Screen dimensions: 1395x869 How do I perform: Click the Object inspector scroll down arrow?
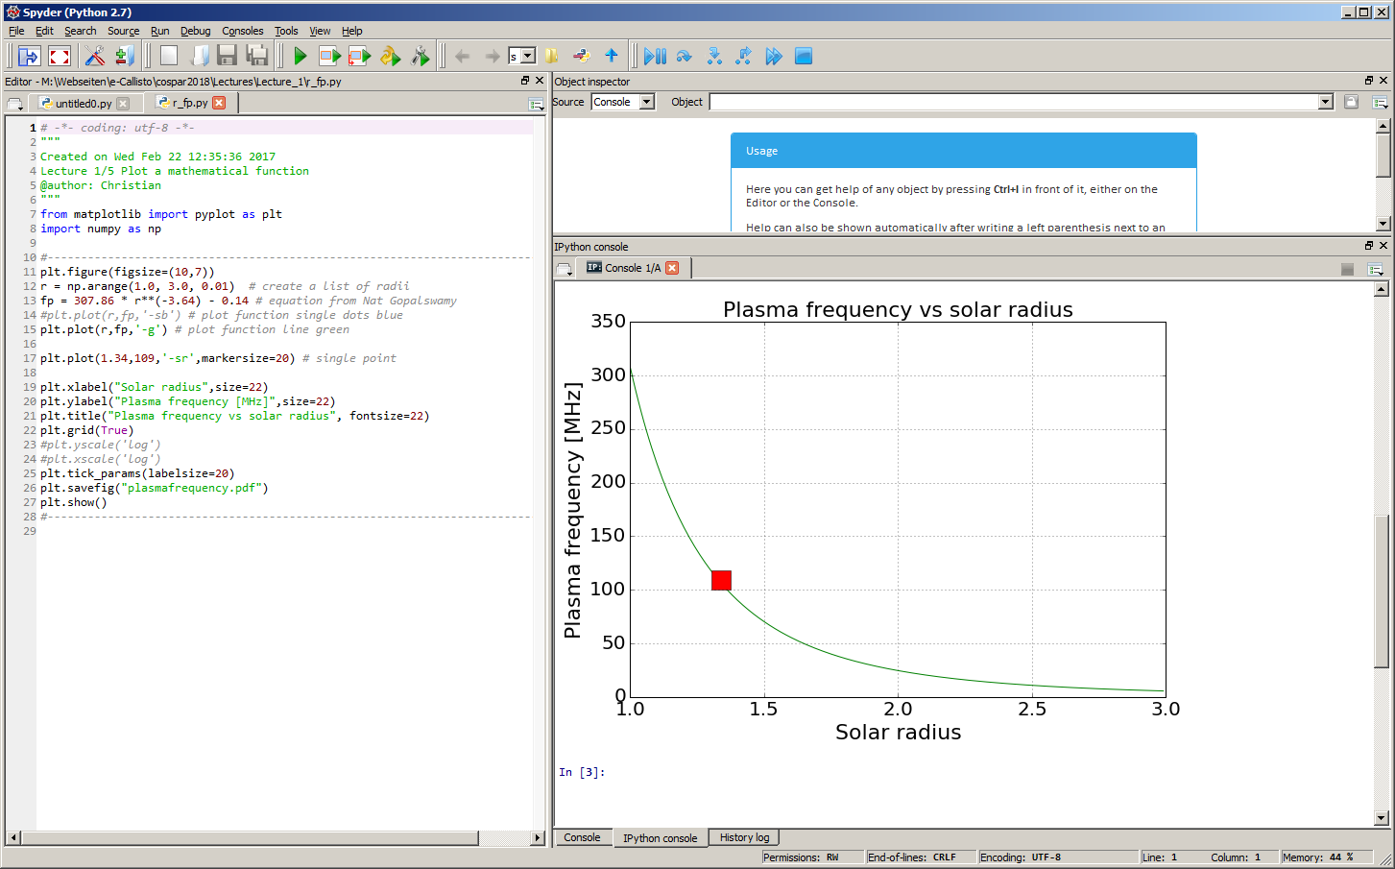point(1383,224)
